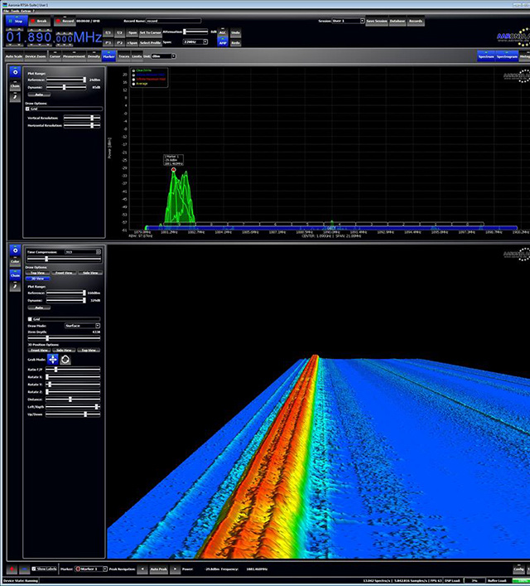The width and height of the screenshot is (530, 586).
Task: Click the Attenuation slider
Action: click(195, 31)
